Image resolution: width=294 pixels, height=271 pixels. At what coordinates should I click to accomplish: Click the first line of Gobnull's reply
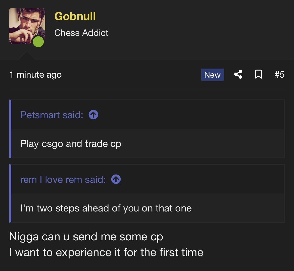tap(86, 237)
